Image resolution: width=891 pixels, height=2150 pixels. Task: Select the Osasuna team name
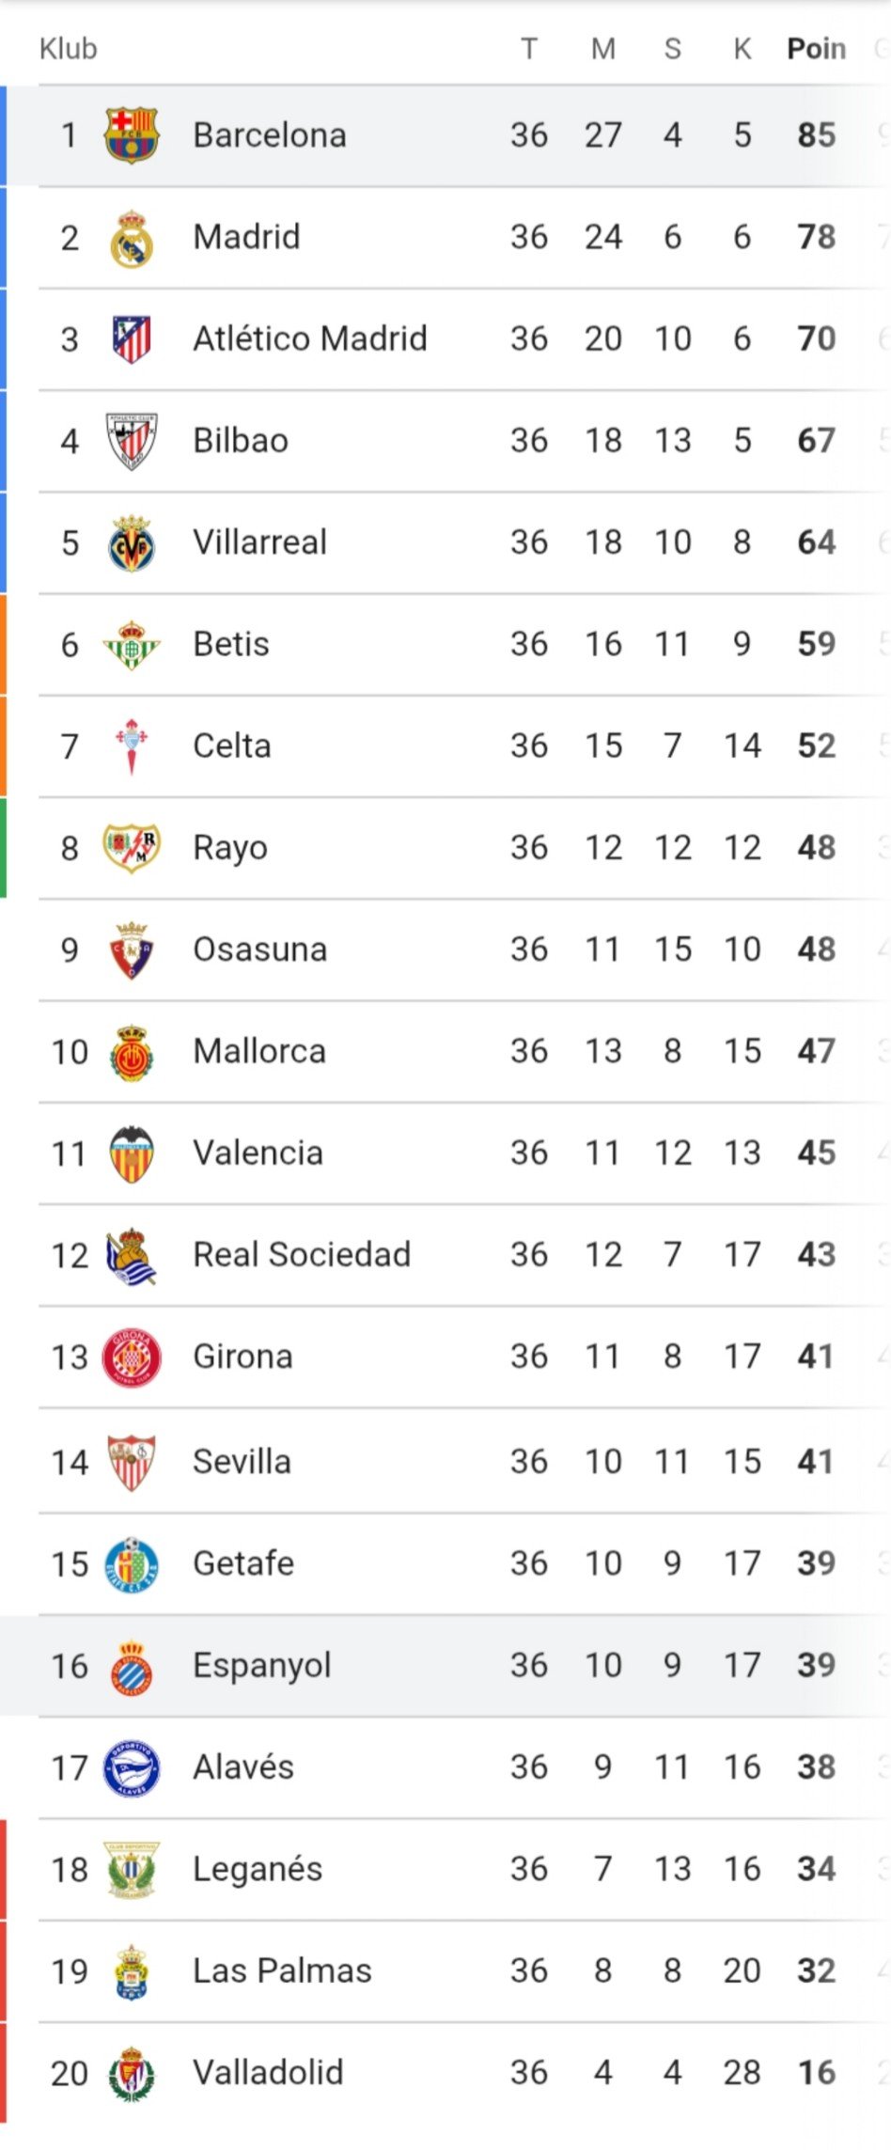(x=260, y=949)
